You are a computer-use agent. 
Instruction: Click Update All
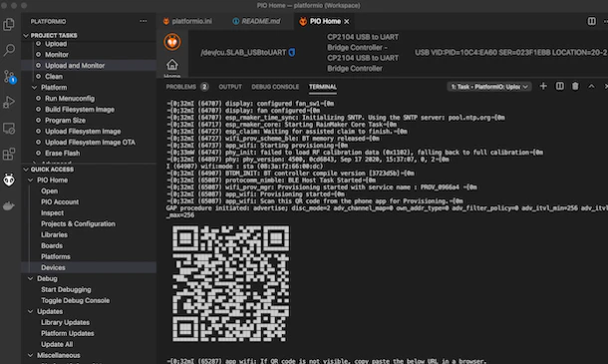(57, 344)
